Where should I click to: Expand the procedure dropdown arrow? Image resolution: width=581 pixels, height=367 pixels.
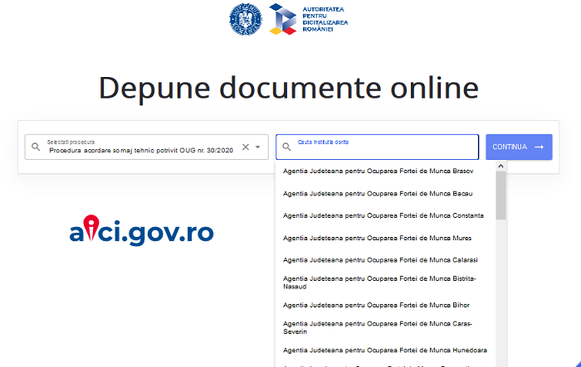[x=258, y=147]
